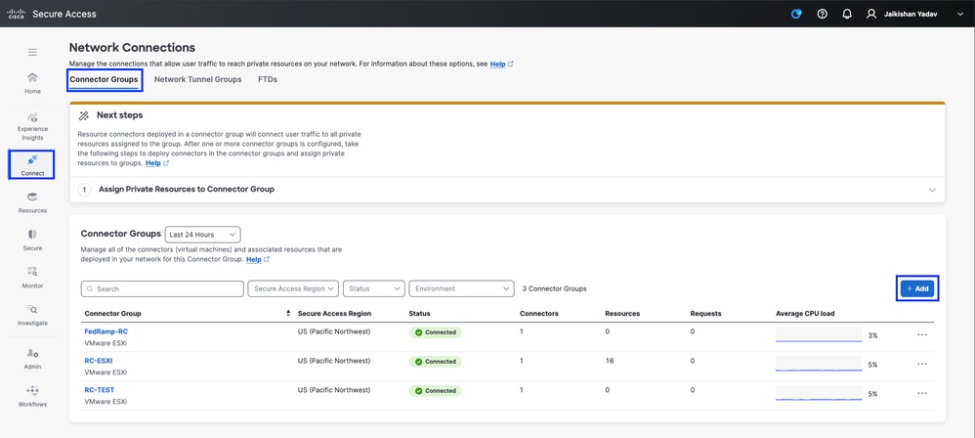This screenshot has height=438, width=975.
Task: Open more options for RC-TEST row
Action: (921, 393)
